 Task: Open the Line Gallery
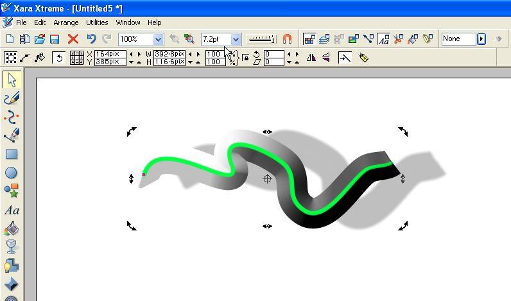click(368, 39)
